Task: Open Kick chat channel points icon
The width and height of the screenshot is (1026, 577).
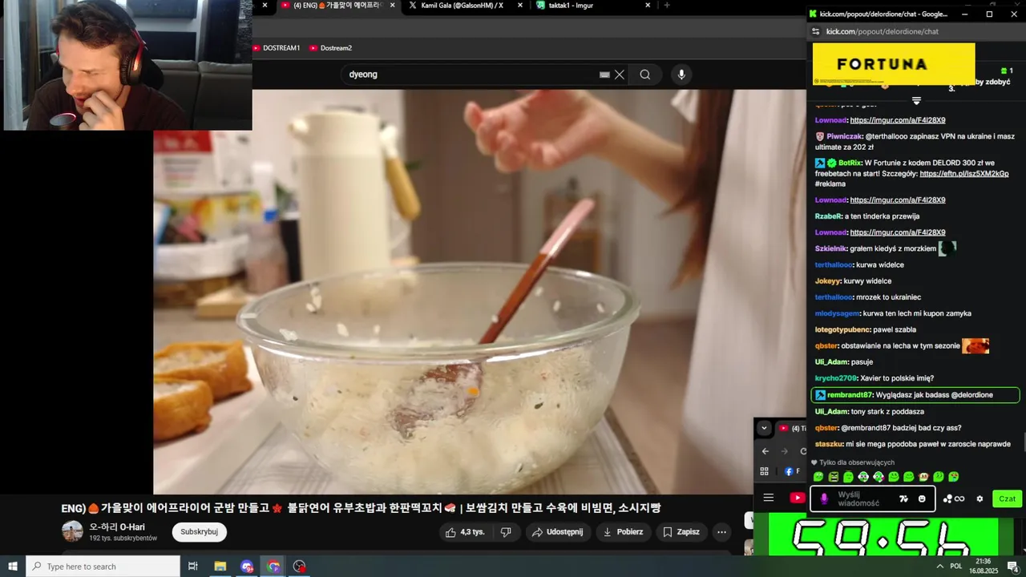Action: point(954,498)
